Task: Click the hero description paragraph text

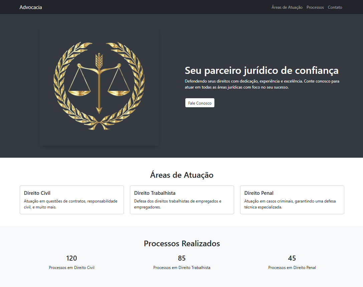Action: [261, 84]
